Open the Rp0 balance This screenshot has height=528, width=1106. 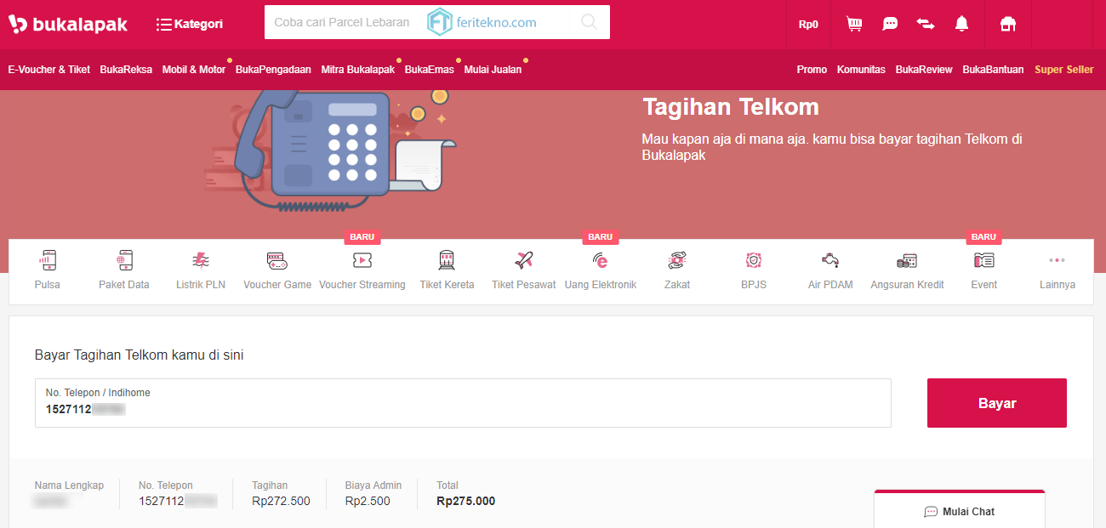[x=808, y=25]
